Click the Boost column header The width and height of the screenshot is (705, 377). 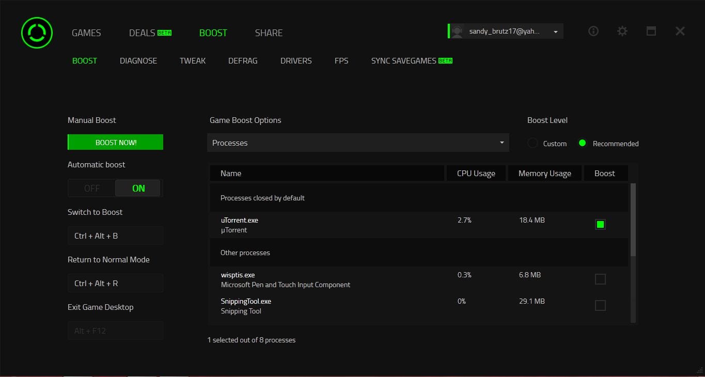tap(605, 173)
